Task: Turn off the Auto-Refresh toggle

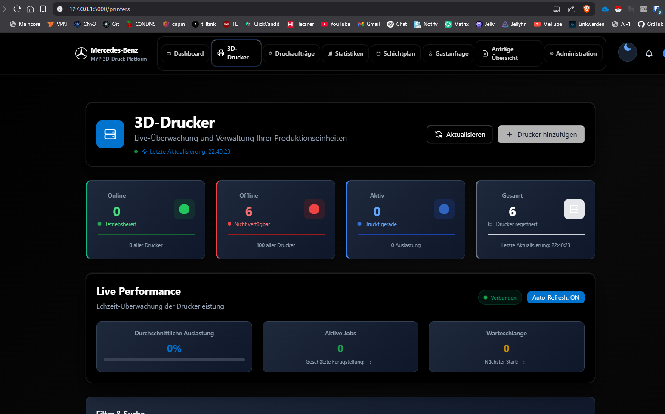Action: pos(555,297)
